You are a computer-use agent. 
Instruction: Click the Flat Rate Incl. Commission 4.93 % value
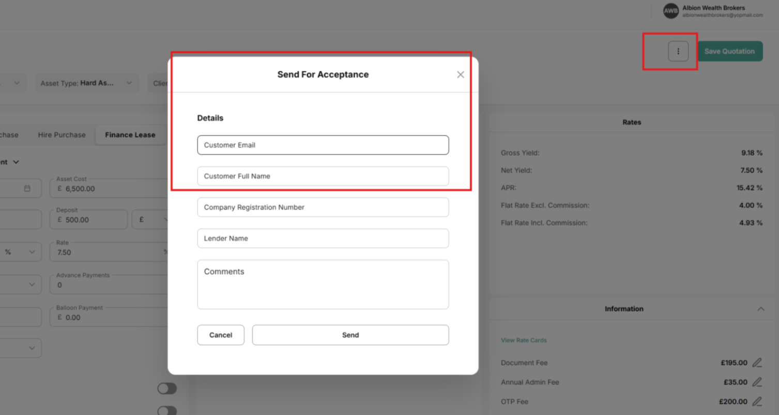752,223
